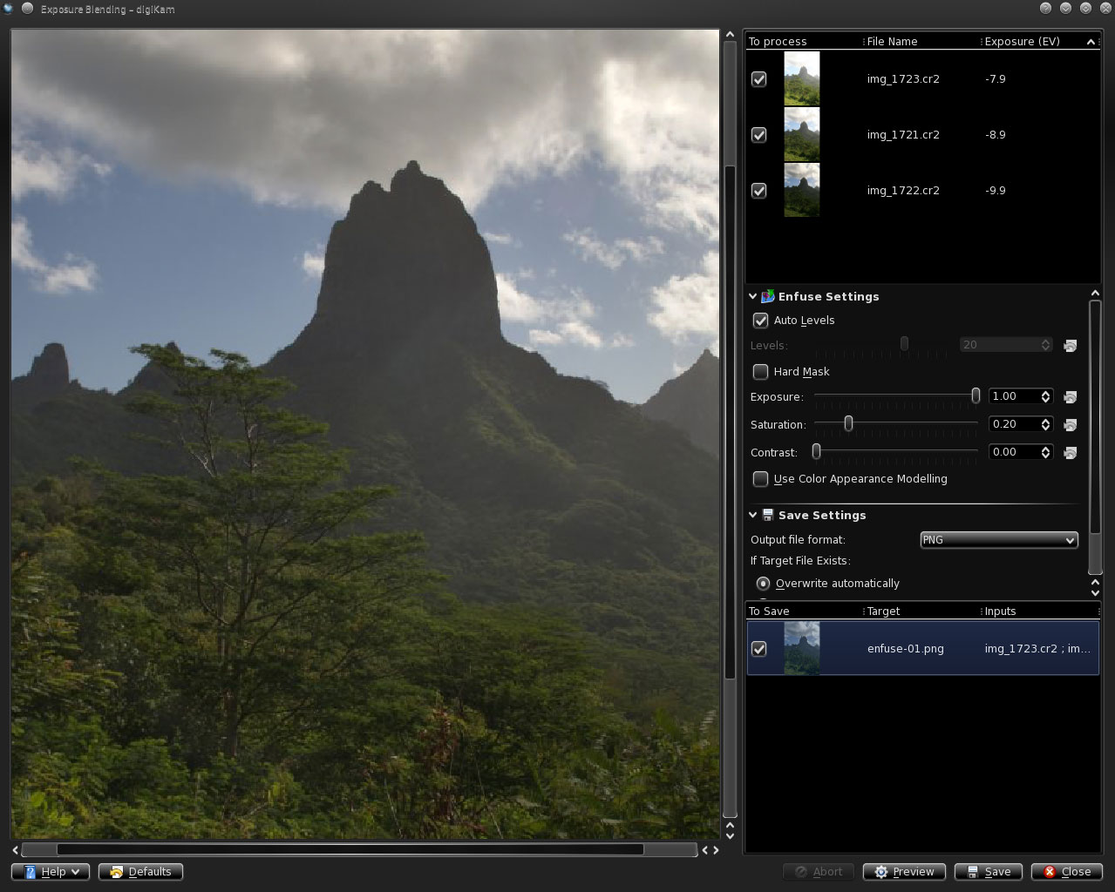This screenshot has width=1115, height=892.
Task: Click the Help question mark icon
Action: point(30,871)
